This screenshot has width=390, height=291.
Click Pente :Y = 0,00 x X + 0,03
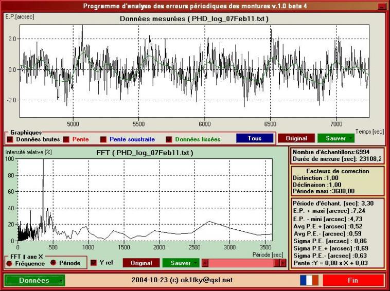coord(330,263)
